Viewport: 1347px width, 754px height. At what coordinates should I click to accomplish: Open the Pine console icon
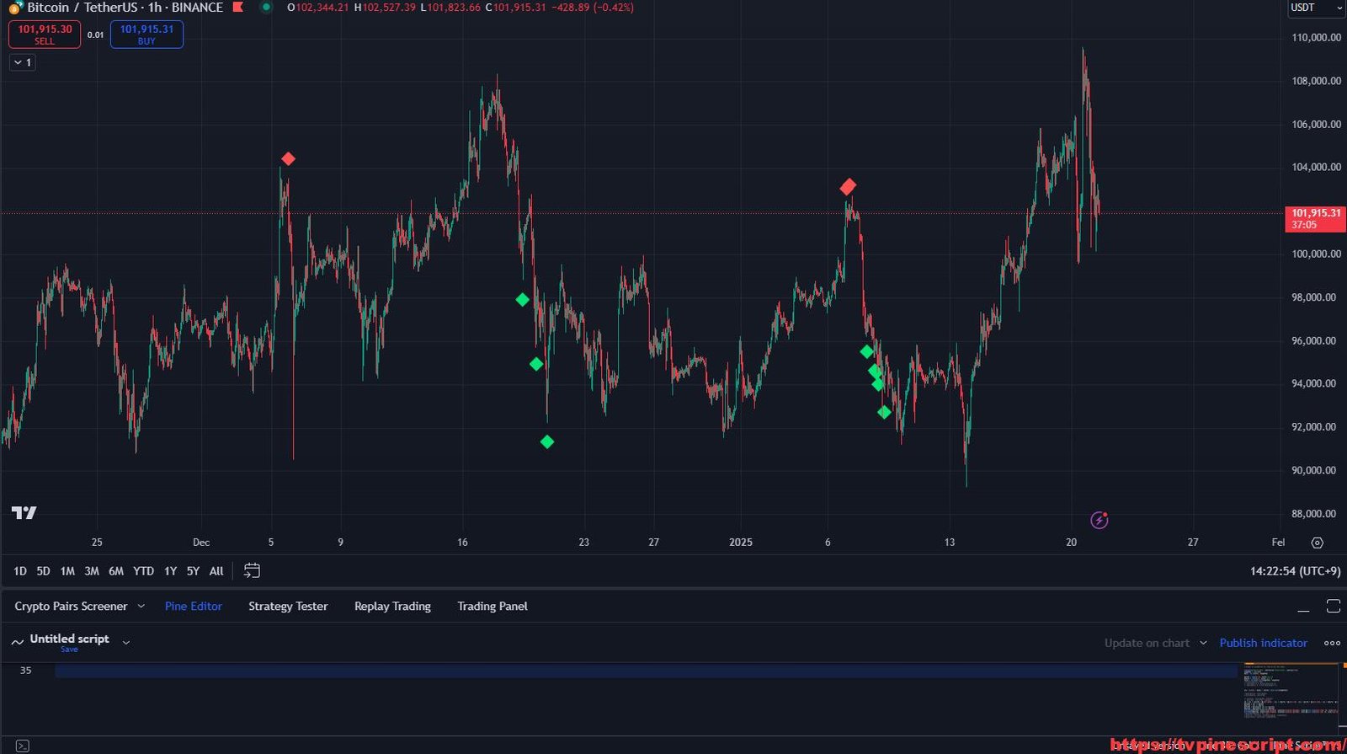click(x=23, y=746)
